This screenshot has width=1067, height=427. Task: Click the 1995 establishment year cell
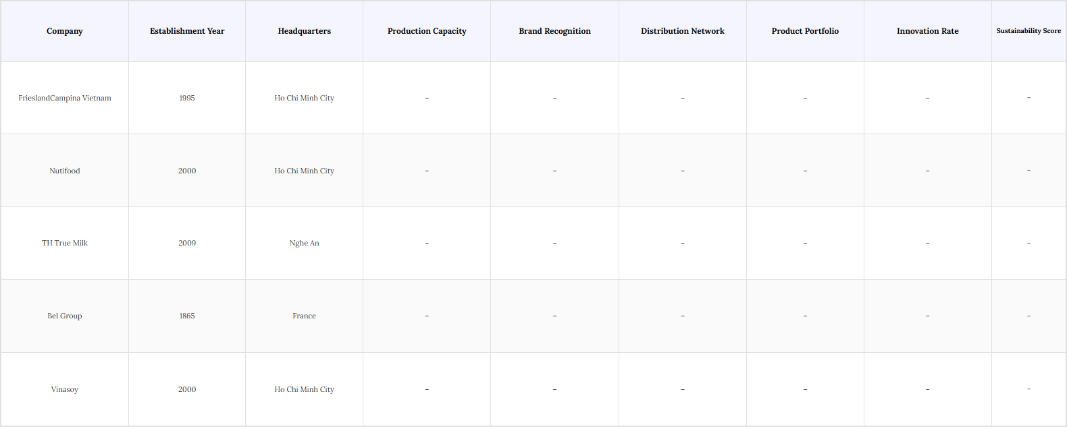[x=187, y=98]
